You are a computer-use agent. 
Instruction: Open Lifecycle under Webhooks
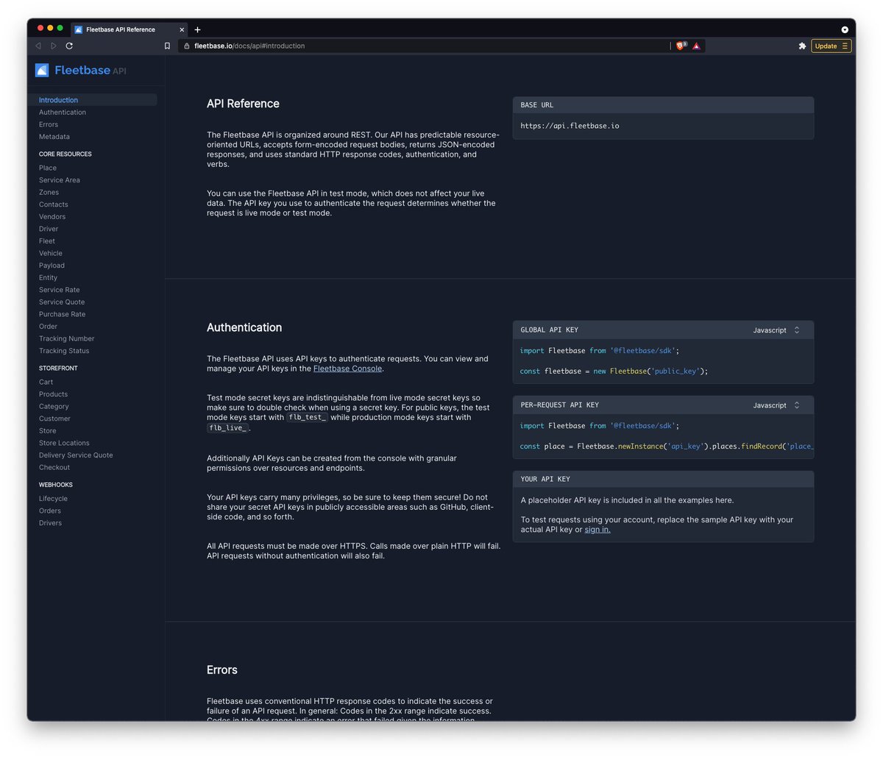[x=53, y=499]
